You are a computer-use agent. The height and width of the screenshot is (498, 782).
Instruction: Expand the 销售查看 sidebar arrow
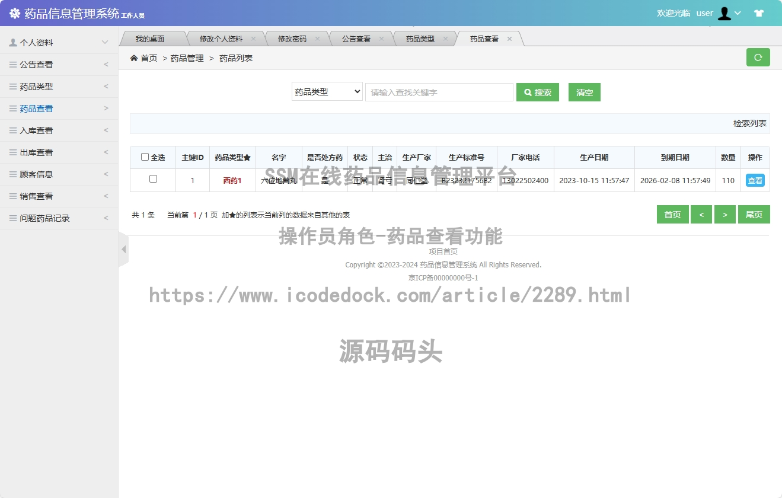106,196
